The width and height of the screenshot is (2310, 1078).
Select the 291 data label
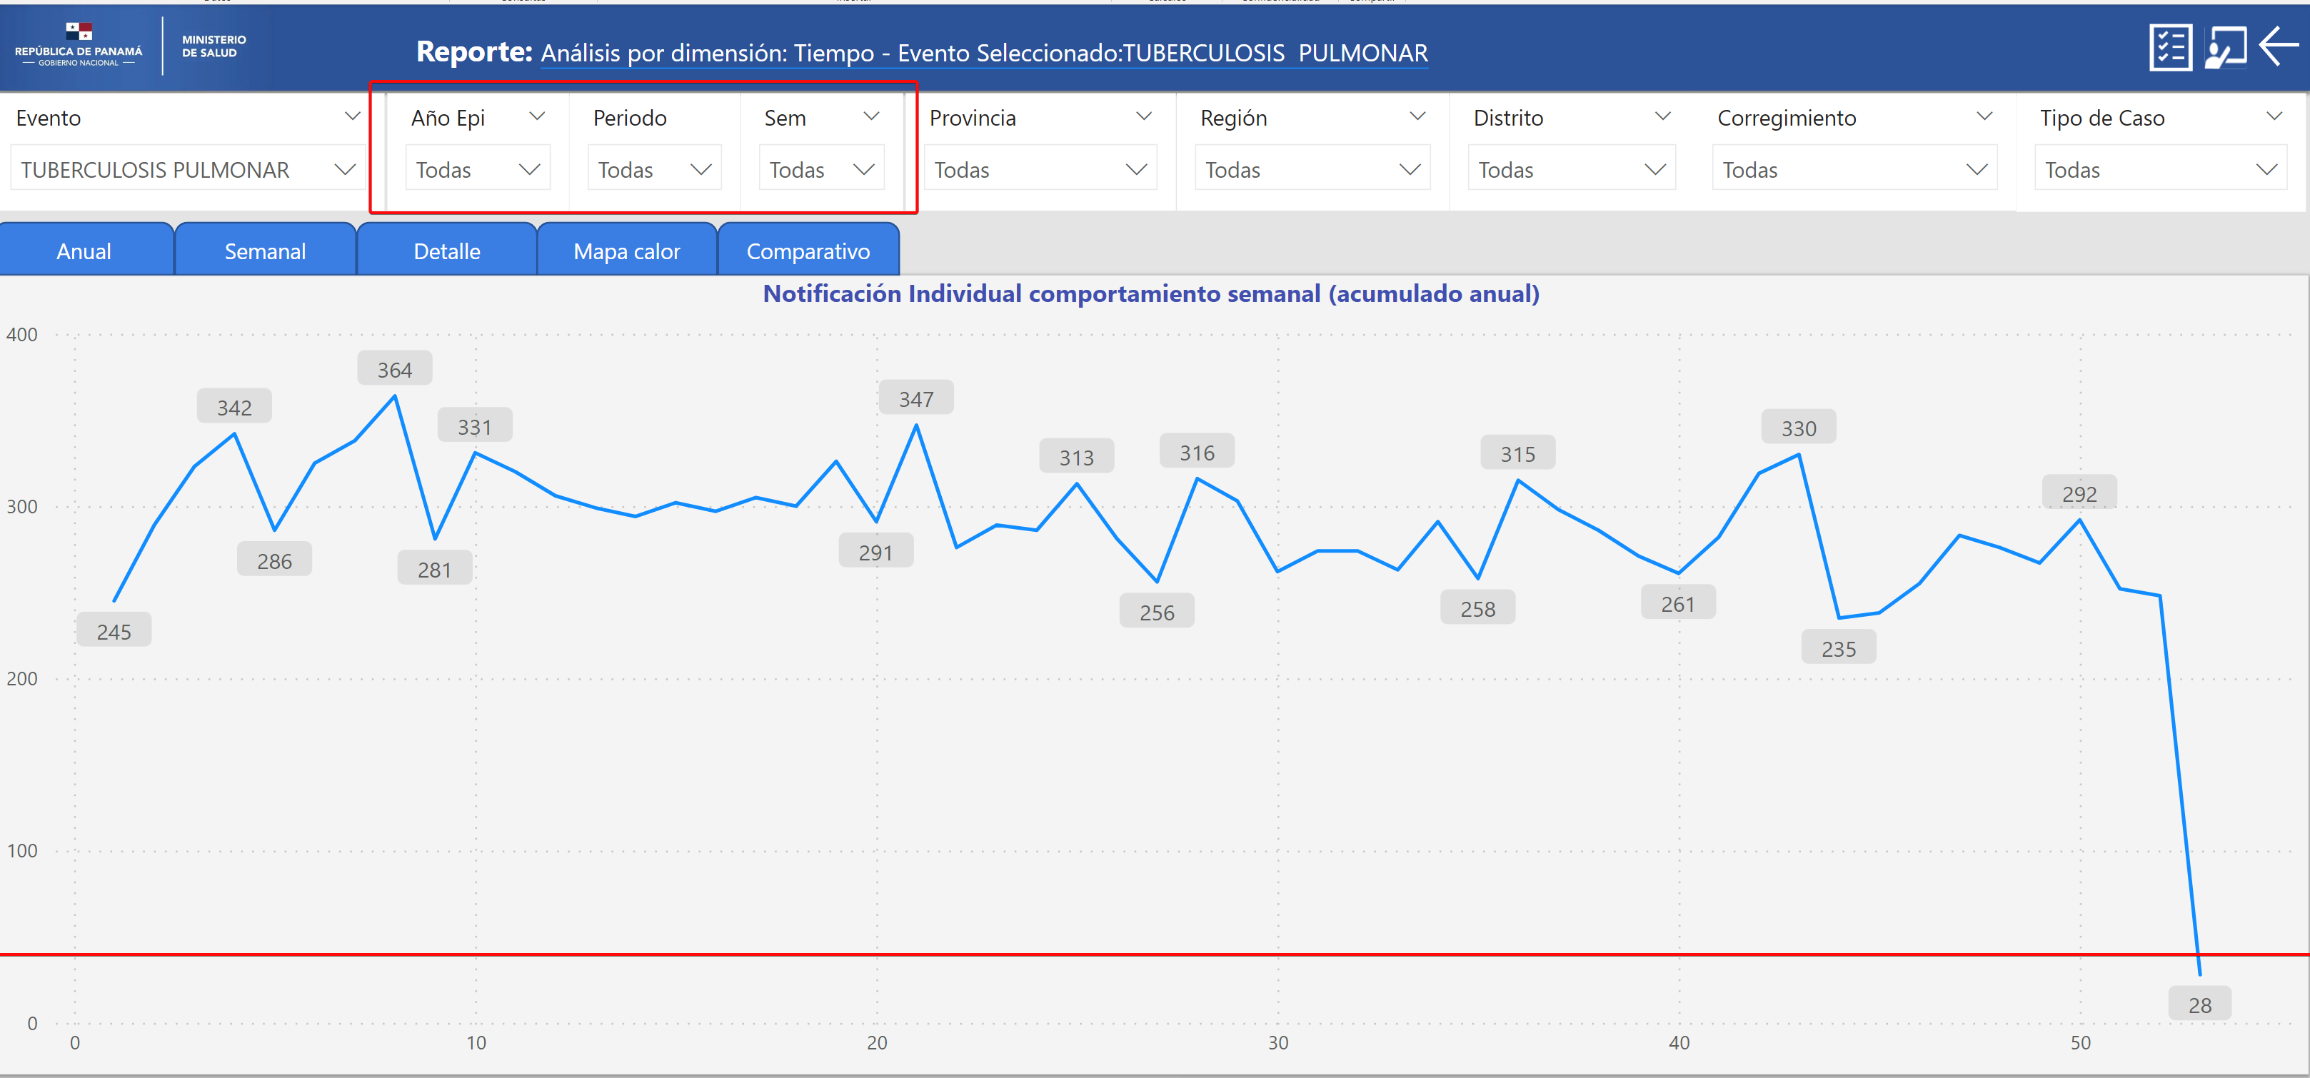(876, 552)
